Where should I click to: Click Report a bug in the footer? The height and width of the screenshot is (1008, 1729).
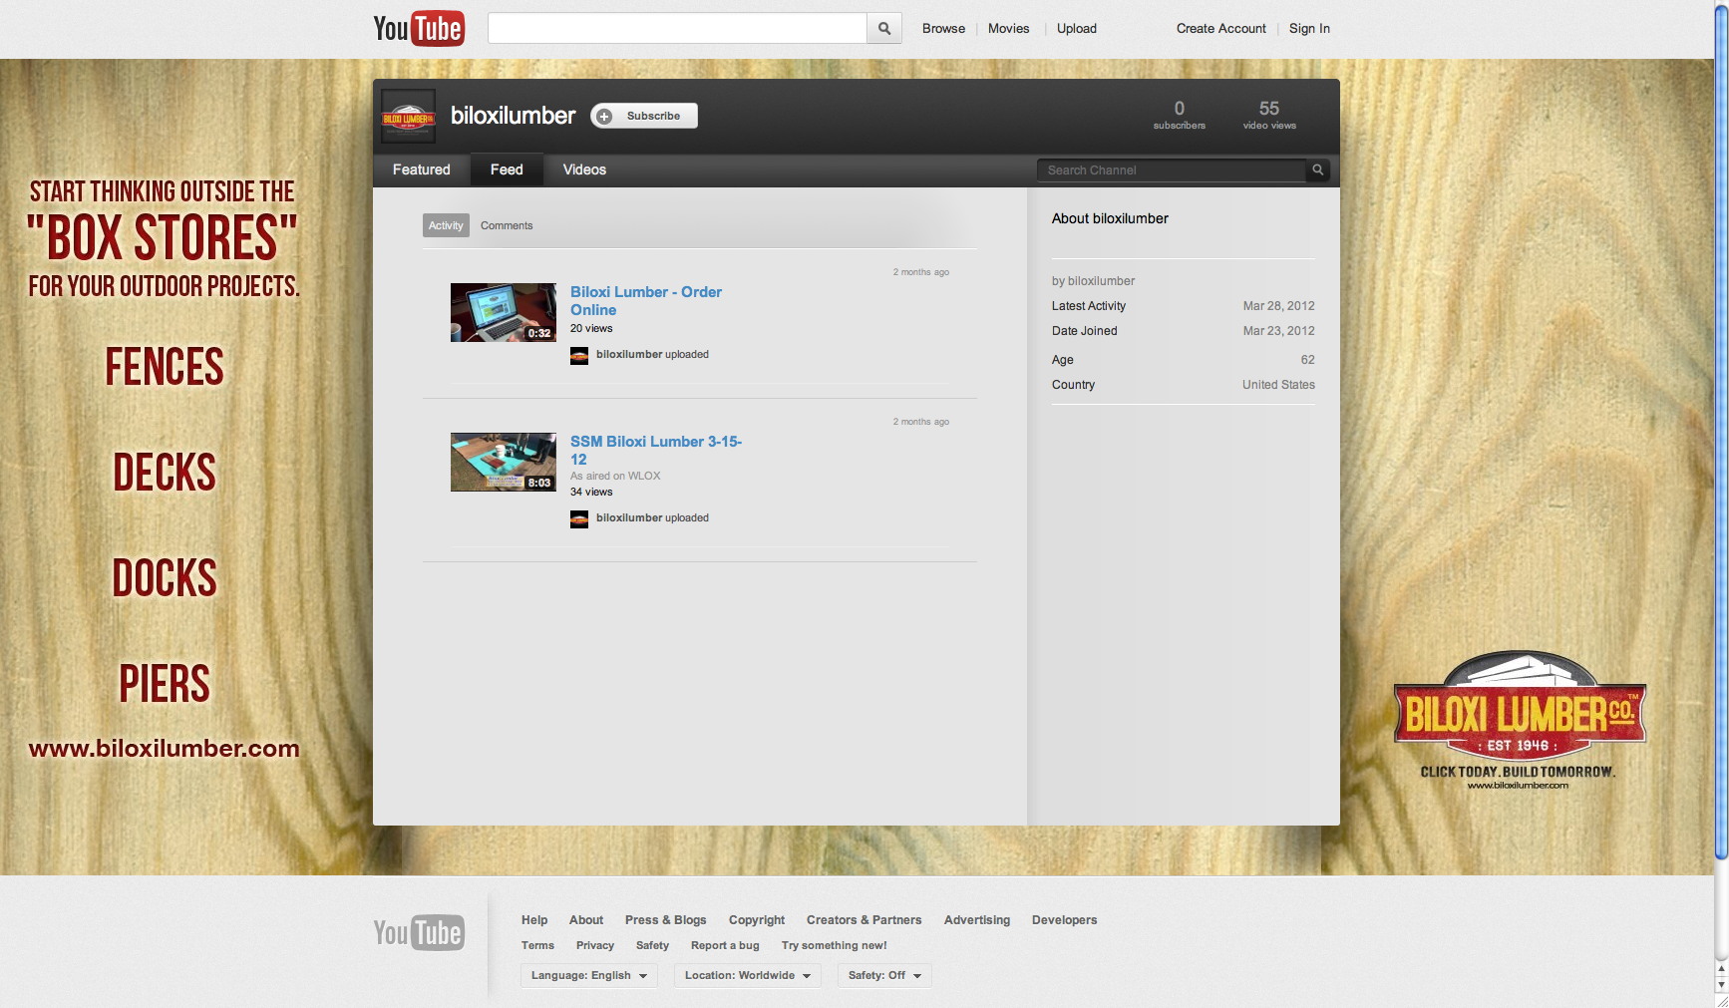click(x=725, y=946)
